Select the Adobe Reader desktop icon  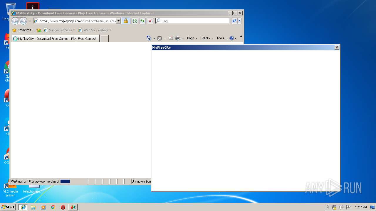coord(33,6)
